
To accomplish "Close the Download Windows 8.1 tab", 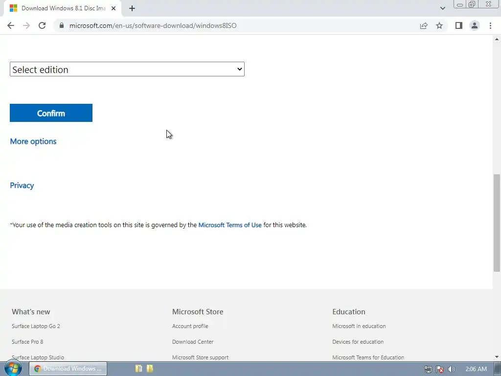I will [114, 8].
